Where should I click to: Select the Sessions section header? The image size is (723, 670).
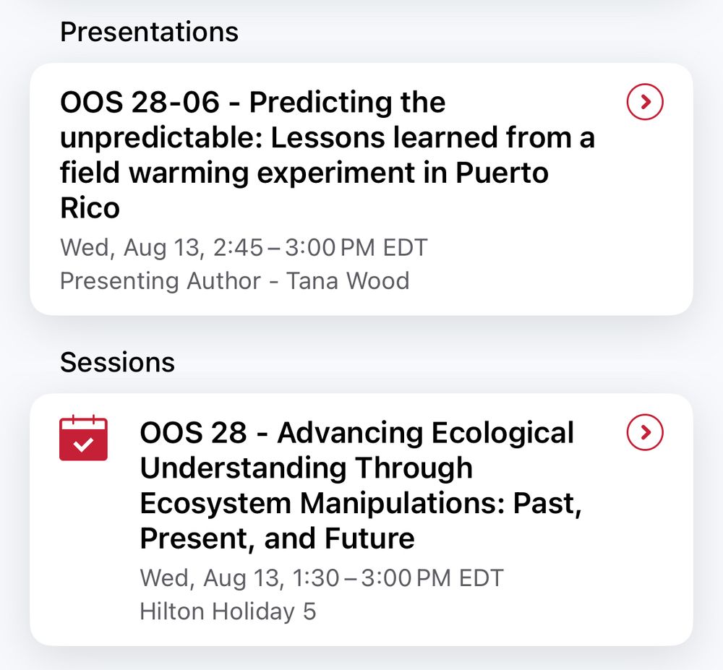point(118,362)
